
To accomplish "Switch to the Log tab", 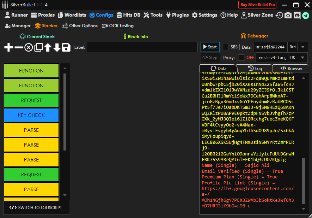I will (255, 69).
